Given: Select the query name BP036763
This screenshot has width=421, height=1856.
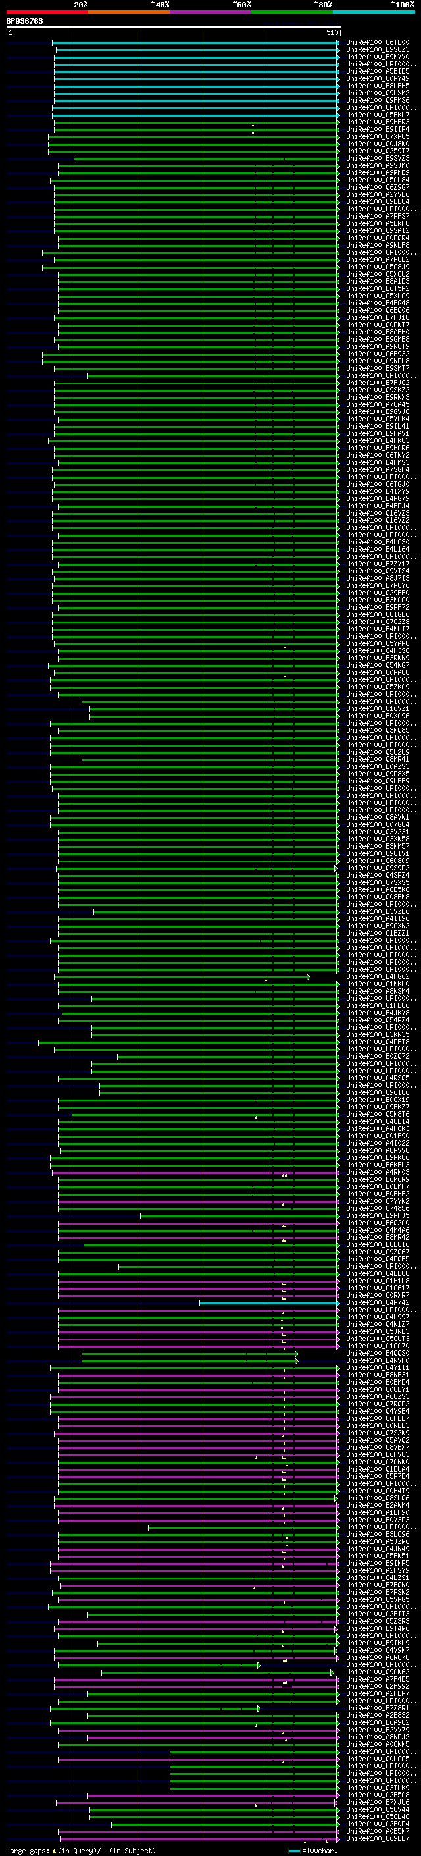Looking at the screenshot, I should [x=24, y=22].
